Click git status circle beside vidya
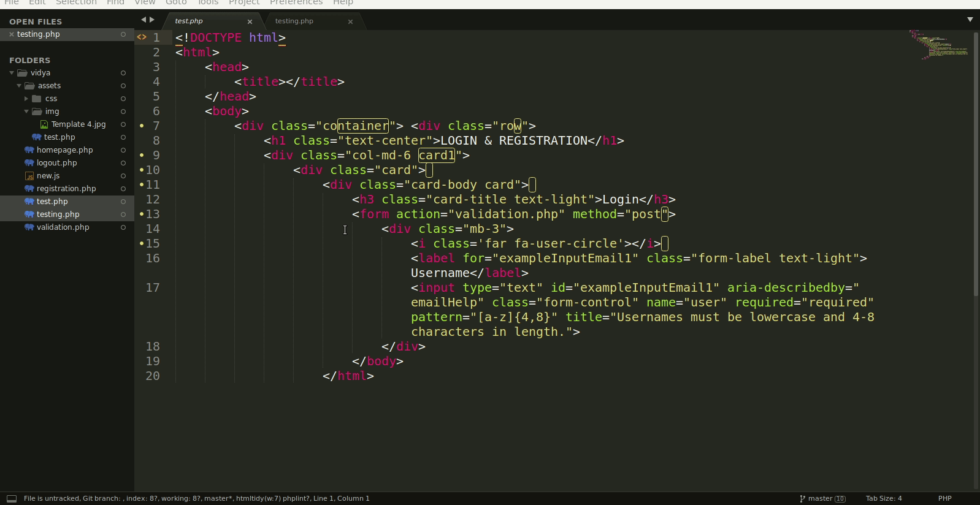 [x=123, y=73]
